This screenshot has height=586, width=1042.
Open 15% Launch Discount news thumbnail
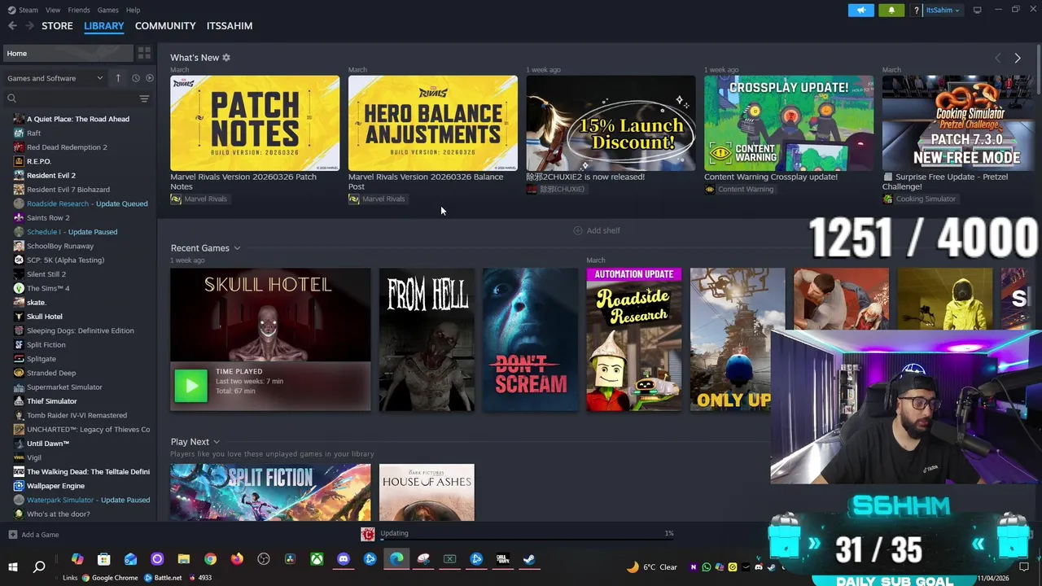click(611, 123)
